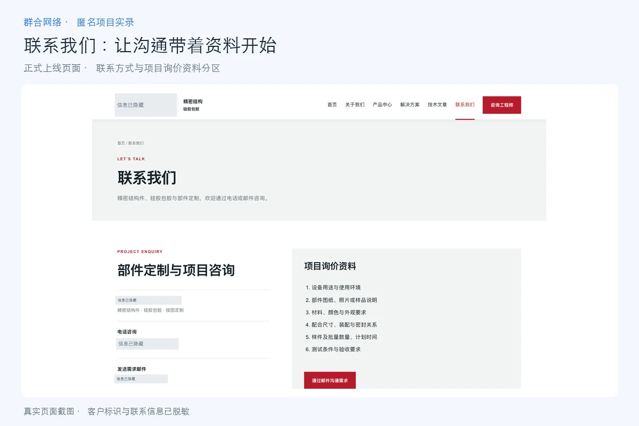Click the LET'S TALK label
Screen dimensions: 639x426
131,159
